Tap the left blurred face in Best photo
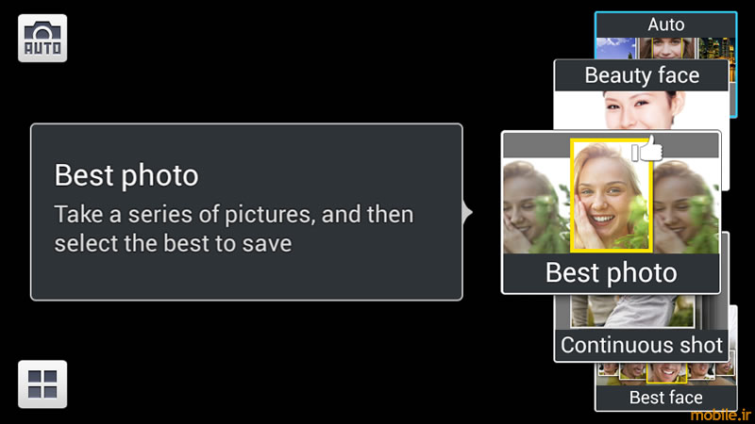The width and height of the screenshot is (755, 424). 536,205
